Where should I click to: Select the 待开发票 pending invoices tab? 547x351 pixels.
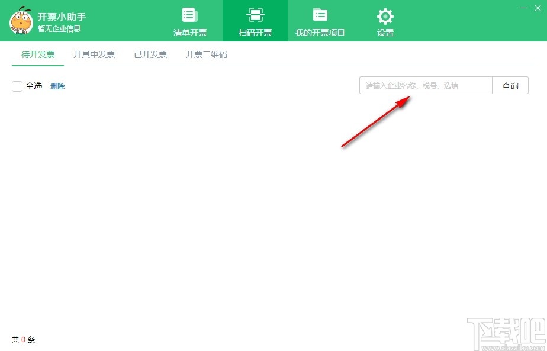(x=37, y=53)
